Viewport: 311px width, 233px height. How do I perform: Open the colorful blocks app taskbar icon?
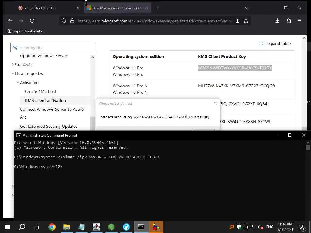[156, 227]
